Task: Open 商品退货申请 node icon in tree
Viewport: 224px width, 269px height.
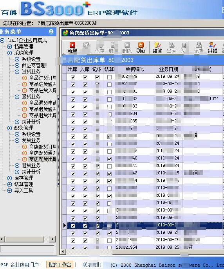Action: (x=24, y=103)
